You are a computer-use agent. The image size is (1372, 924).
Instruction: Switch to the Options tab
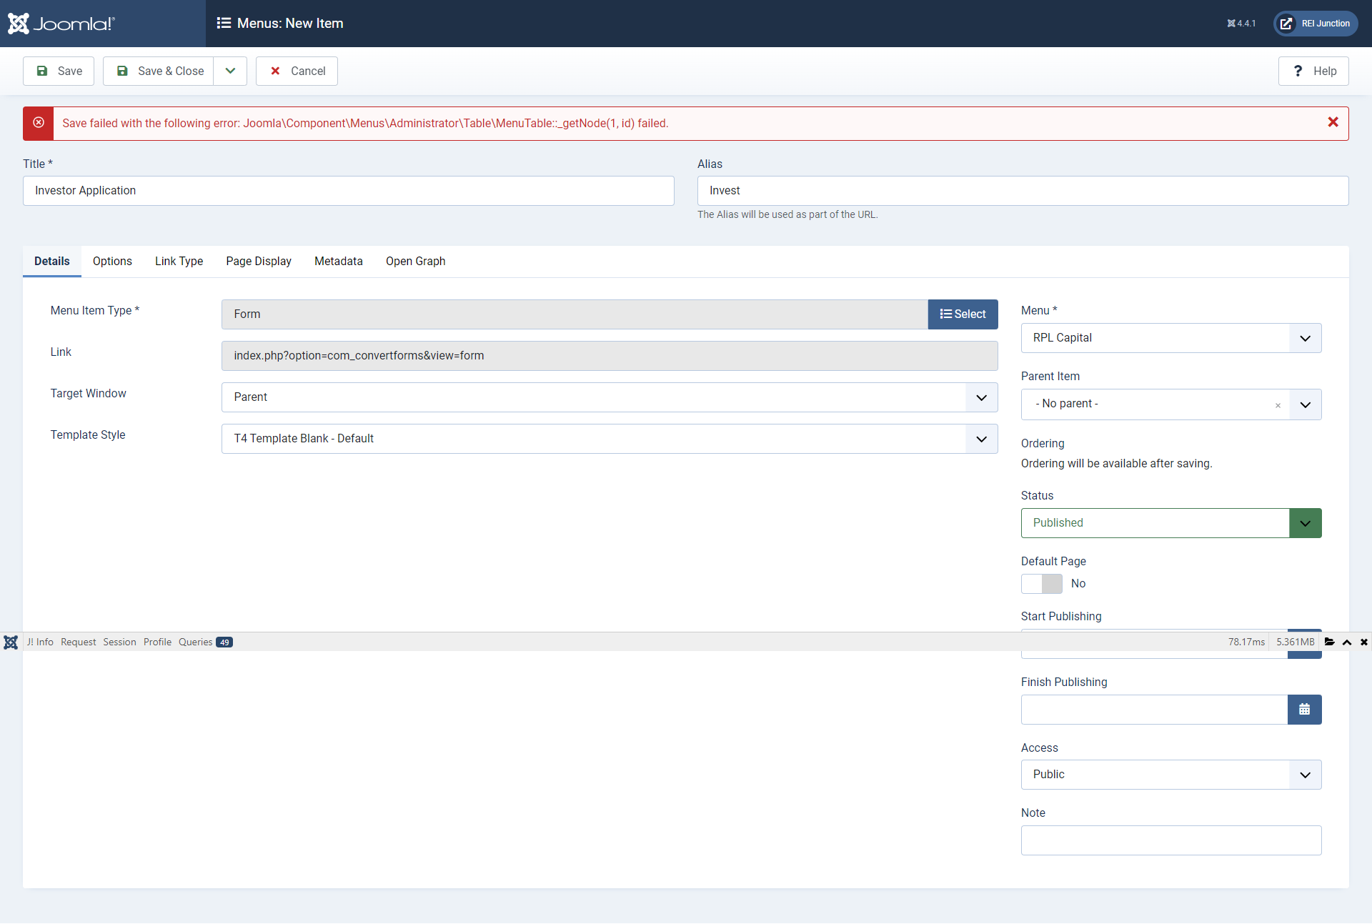tap(112, 261)
